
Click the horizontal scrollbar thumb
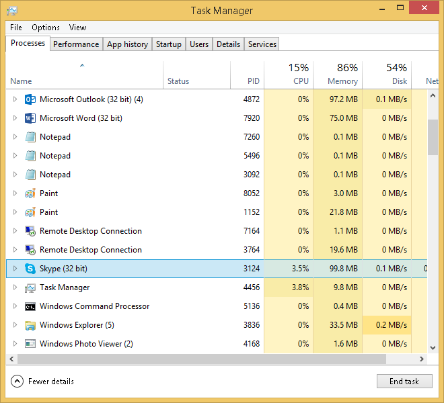(202, 359)
